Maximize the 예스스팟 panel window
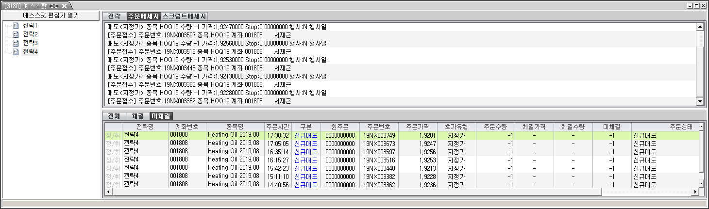The width and height of the screenshot is (709, 209). [x=696, y=5]
